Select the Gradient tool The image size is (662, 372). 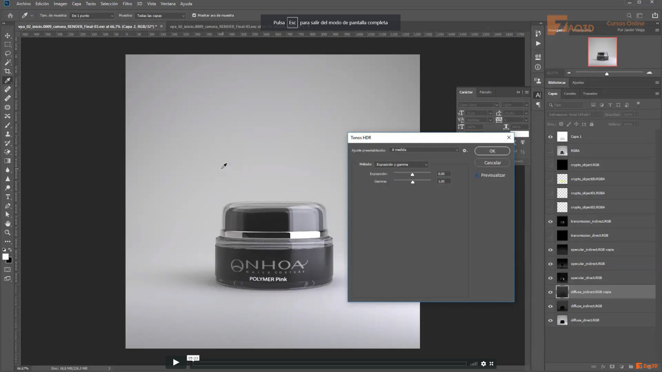click(x=8, y=161)
